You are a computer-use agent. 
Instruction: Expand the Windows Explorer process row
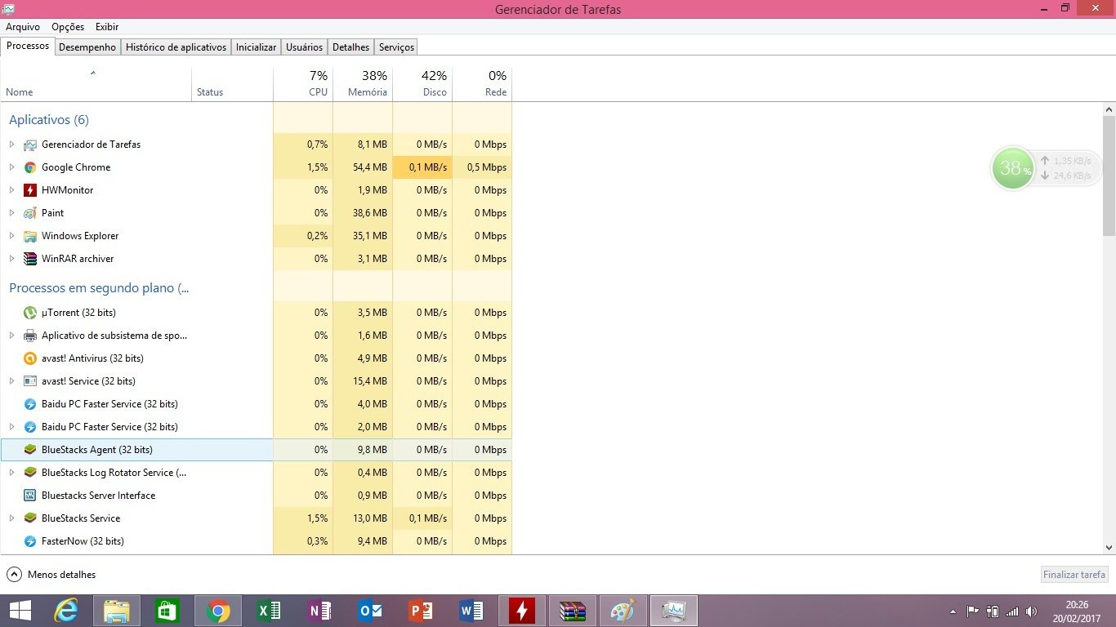(11, 236)
